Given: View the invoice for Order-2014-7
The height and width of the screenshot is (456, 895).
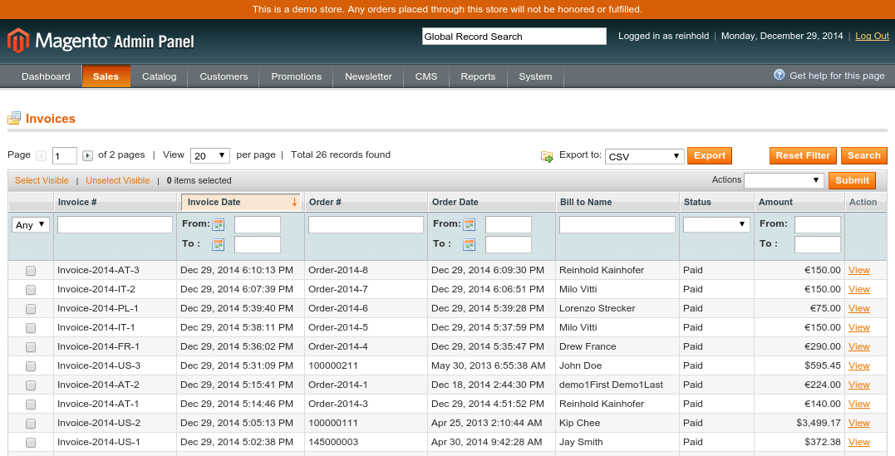Looking at the screenshot, I should 858,290.
